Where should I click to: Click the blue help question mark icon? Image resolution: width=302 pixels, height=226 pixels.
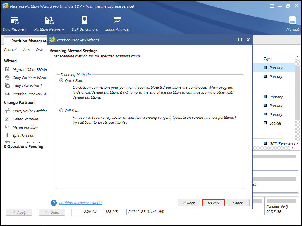click(x=54, y=203)
